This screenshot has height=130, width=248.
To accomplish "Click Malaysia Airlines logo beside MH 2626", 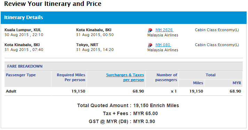I will pyautogui.click(x=150, y=30).
